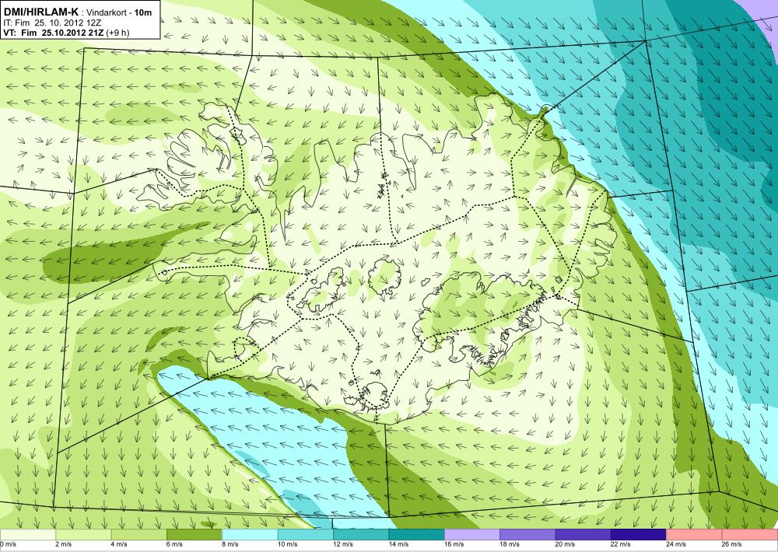
Task: Click the 18–20 m/s purple legend swatch
Action: click(528, 535)
